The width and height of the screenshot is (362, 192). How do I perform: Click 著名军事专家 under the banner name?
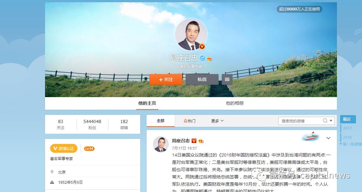click(x=191, y=66)
